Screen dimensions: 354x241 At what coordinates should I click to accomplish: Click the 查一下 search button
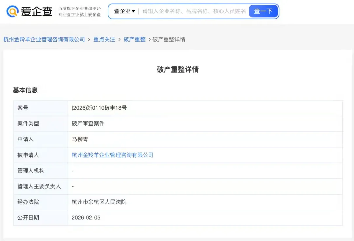263,11
